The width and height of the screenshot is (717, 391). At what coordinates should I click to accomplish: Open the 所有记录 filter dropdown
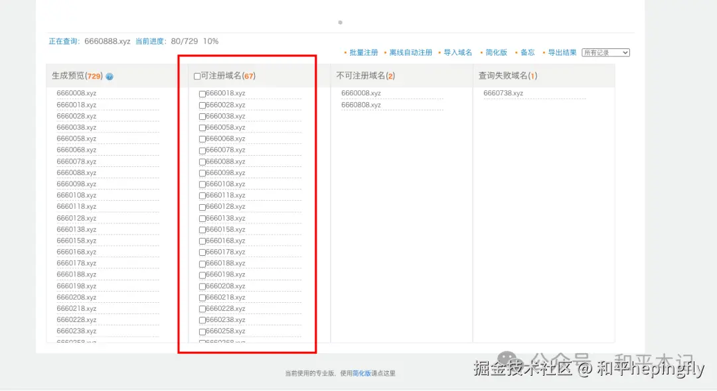(605, 53)
